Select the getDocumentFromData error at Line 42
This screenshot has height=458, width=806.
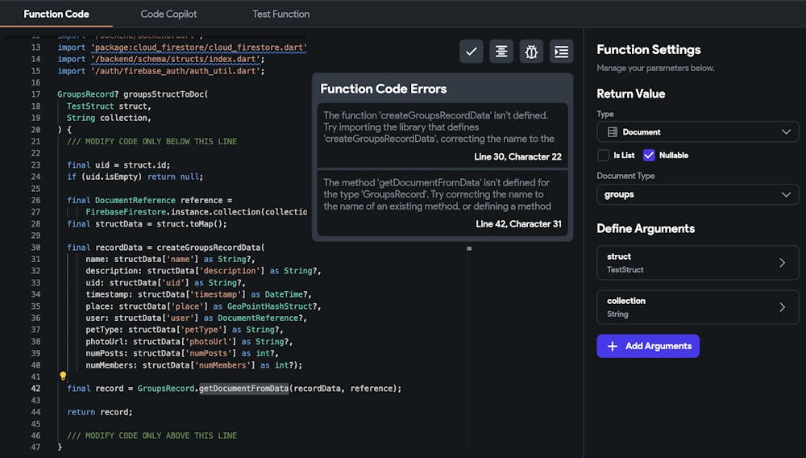[x=442, y=202]
